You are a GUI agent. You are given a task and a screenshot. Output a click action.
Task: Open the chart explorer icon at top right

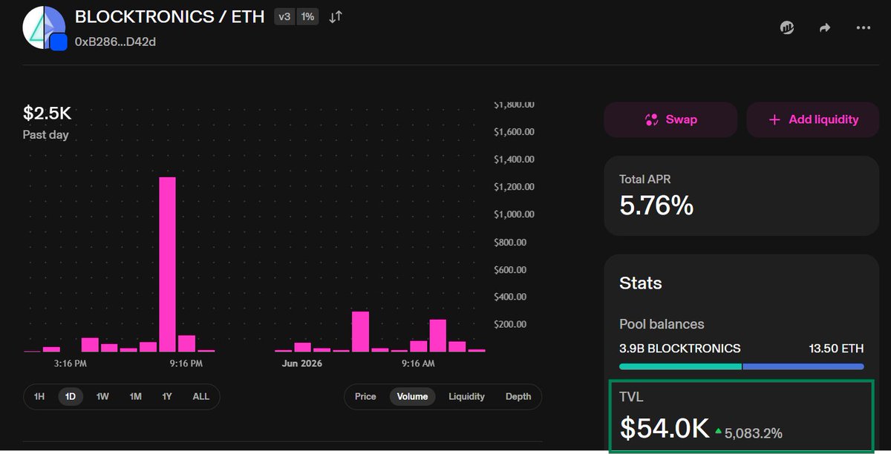[x=787, y=27]
